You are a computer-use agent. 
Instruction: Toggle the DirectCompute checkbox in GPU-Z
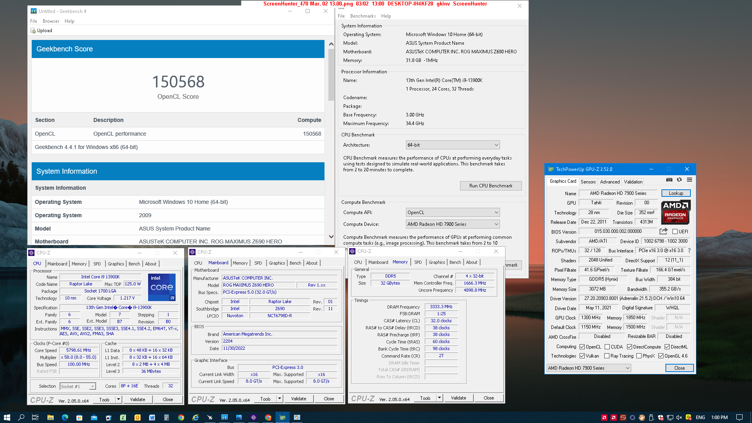click(x=629, y=347)
